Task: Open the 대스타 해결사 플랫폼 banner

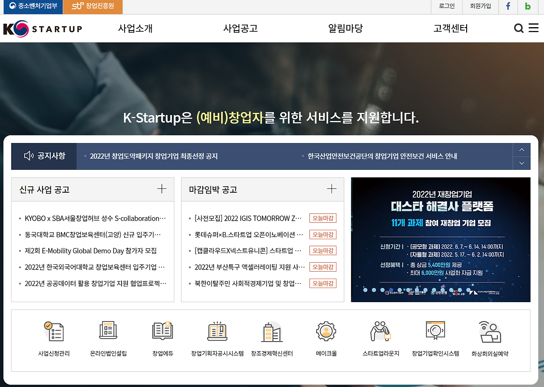Action: click(x=441, y=239)
